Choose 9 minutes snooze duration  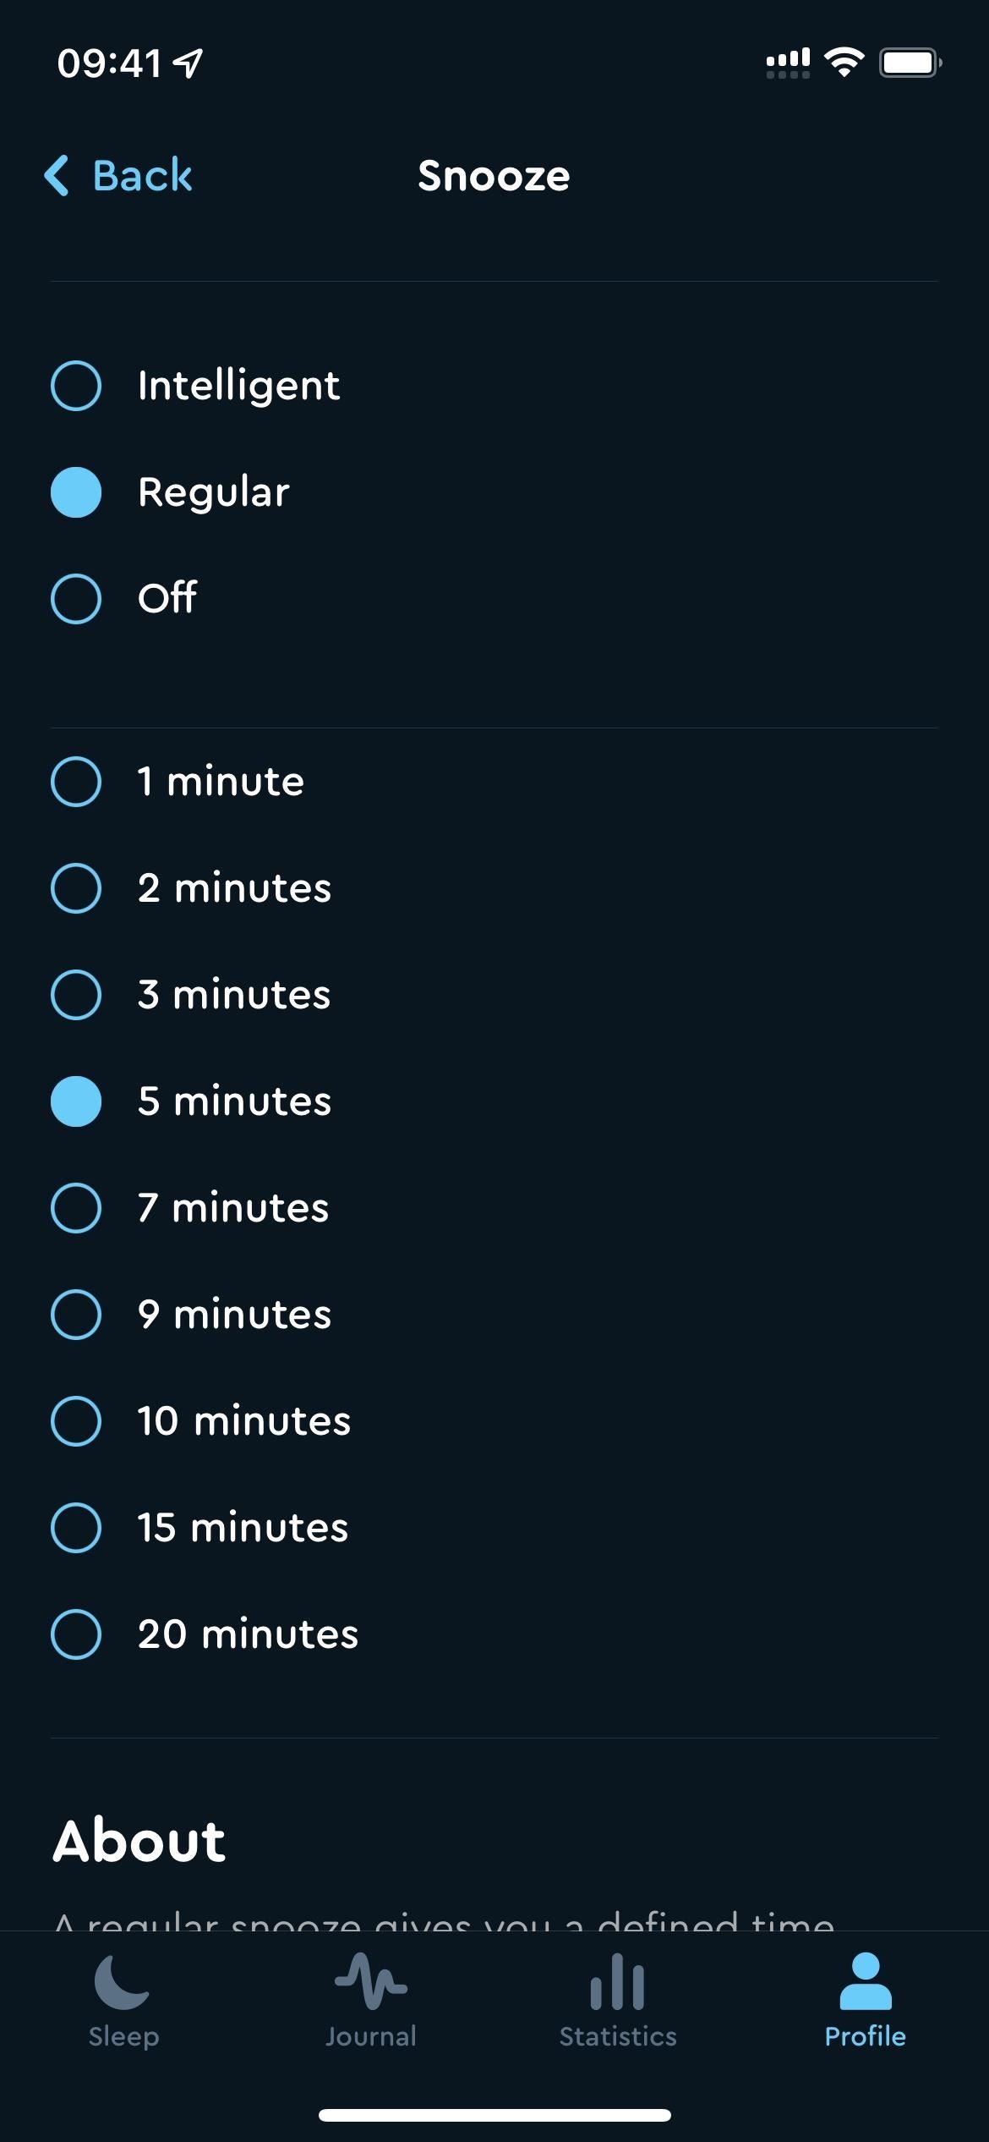click(494, 1315)
